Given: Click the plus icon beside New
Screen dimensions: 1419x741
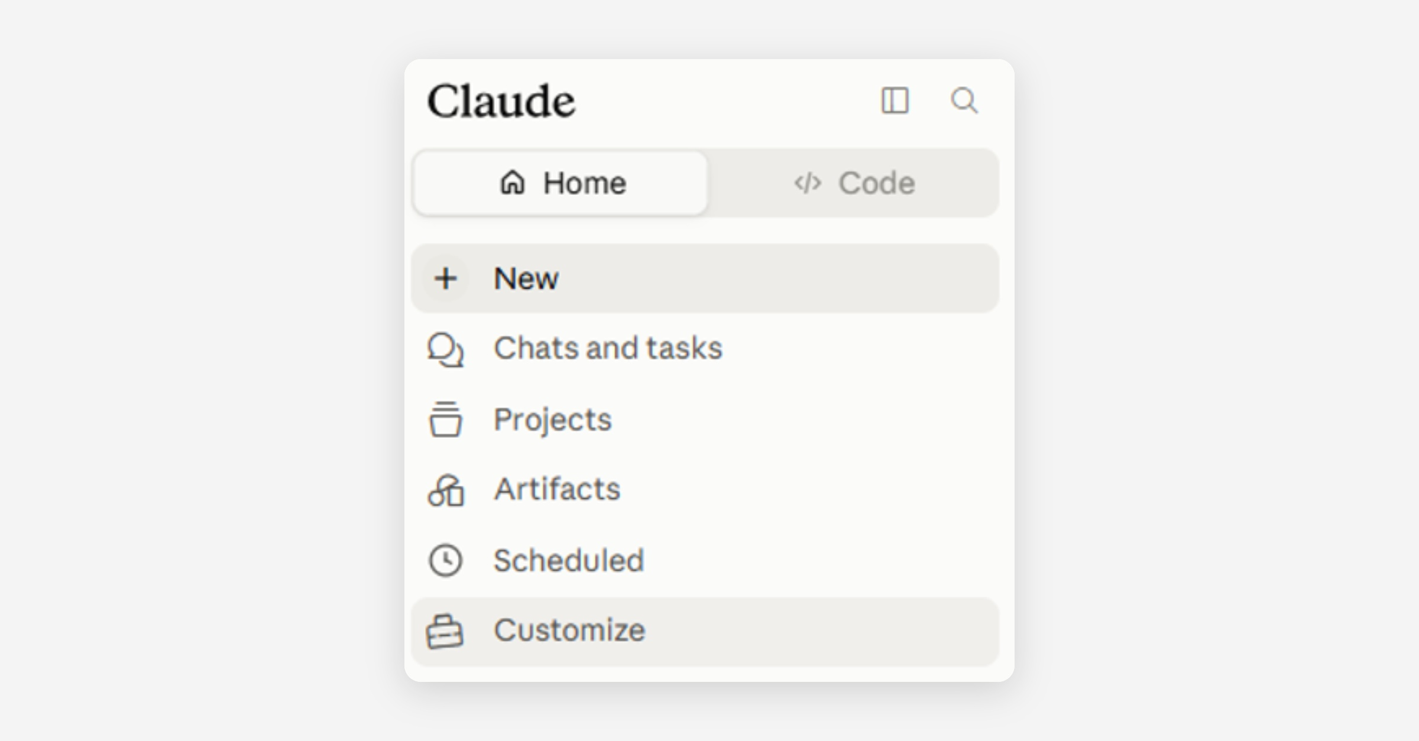Looking at the screenshot, I should (446, 278).
